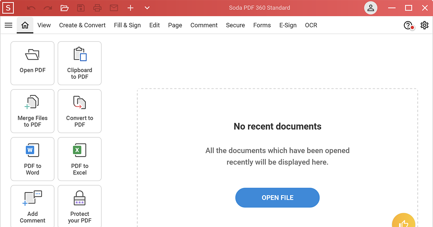Open the help icon with red dot

[x=408, y=26]
